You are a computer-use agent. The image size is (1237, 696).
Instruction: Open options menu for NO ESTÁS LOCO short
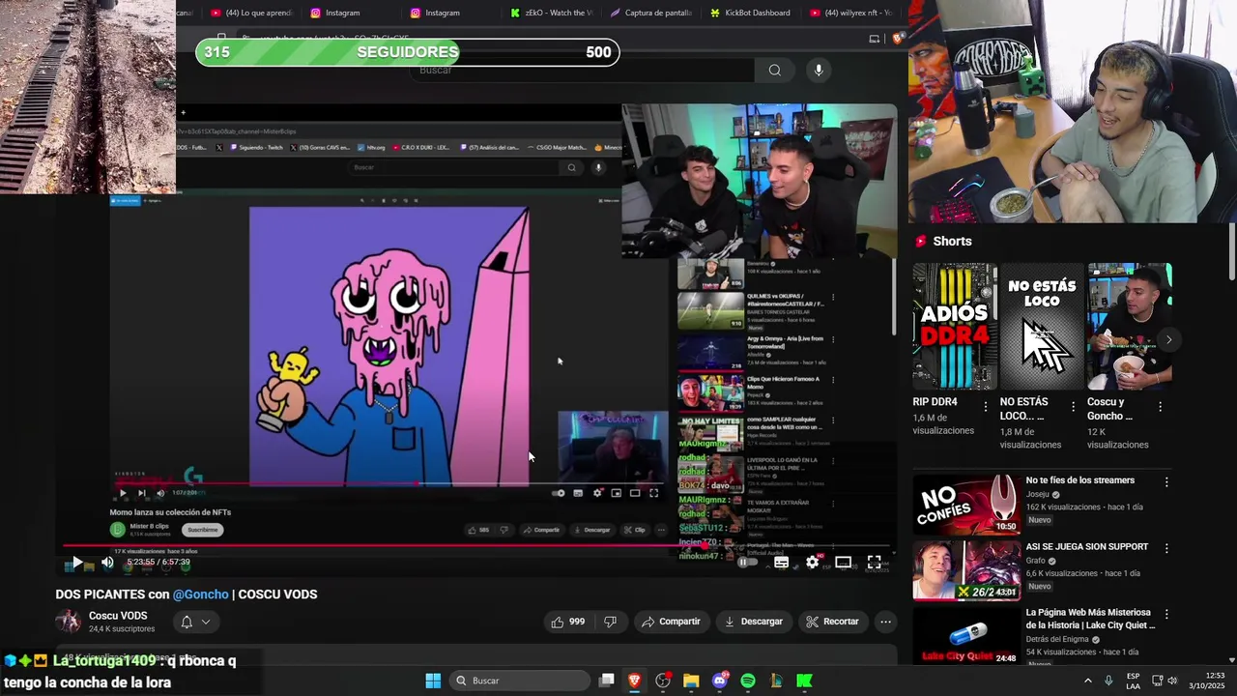(x=1073, y=407)
